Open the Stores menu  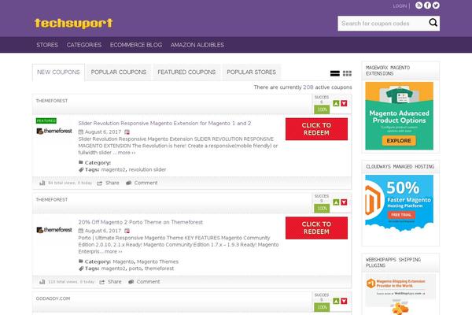click(x=47, y=45)
